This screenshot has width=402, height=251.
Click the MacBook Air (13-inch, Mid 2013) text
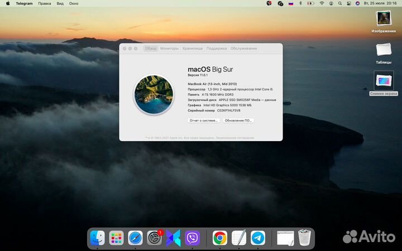coord(212,84)
